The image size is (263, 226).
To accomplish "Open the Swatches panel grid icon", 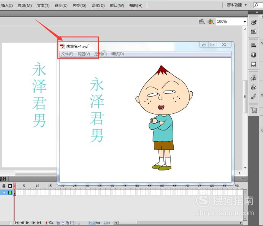I will click(x=253, y=32).
